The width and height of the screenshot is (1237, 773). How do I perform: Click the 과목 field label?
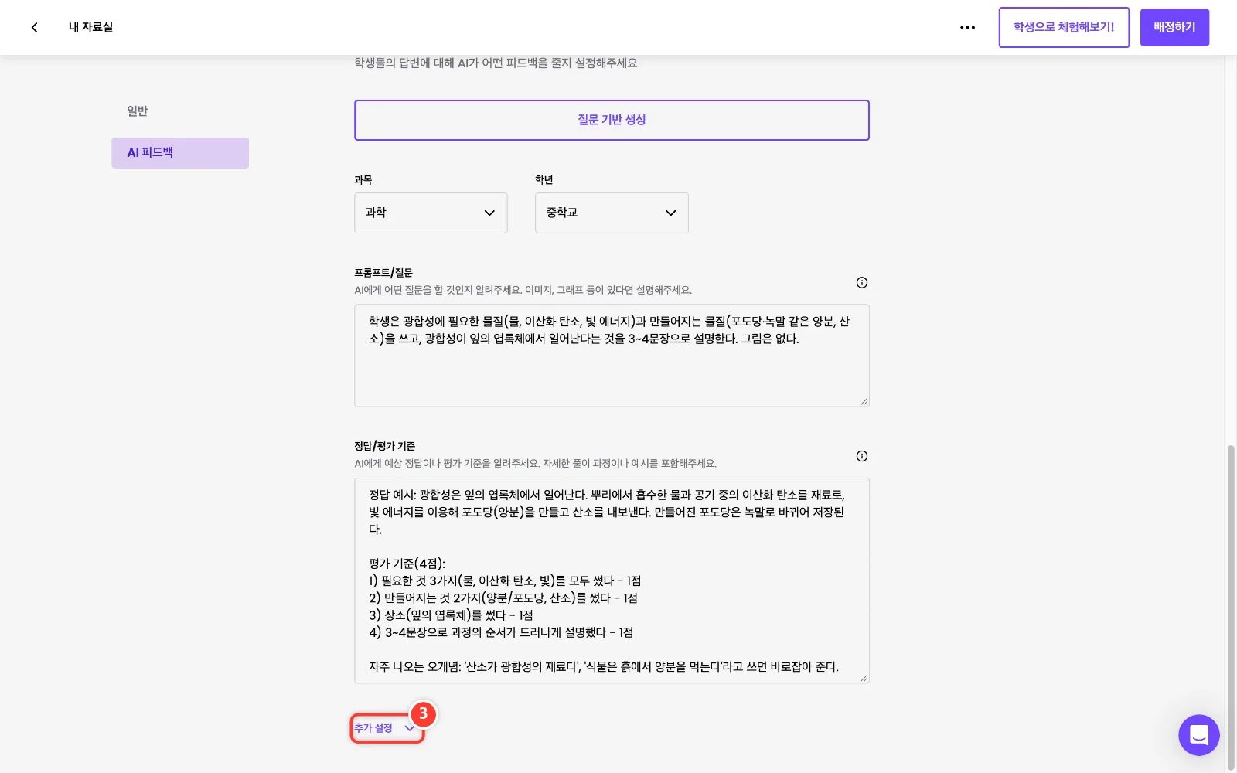tap(363, 180)
